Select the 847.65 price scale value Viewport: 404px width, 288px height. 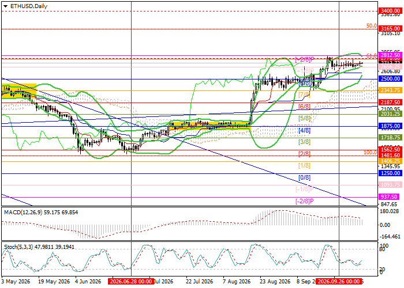389,204
